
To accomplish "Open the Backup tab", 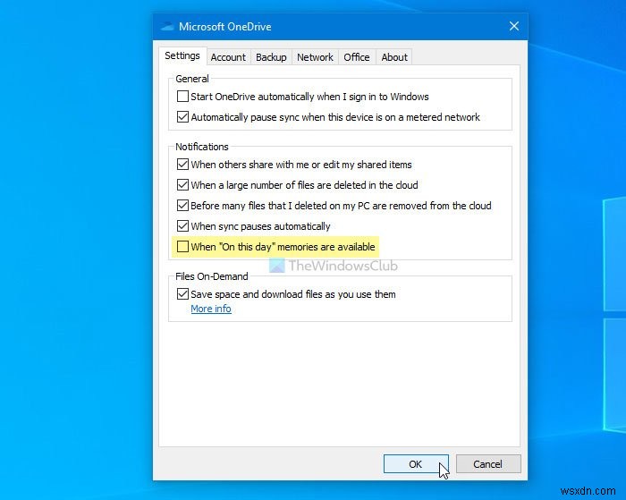I will pos(271,57).
